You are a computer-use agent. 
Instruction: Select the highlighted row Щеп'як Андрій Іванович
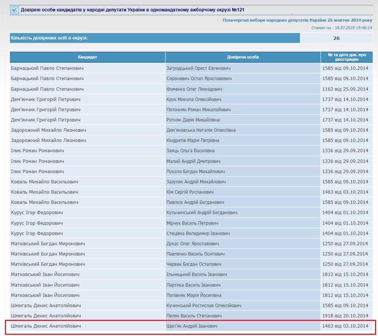(x=192, y=326)
